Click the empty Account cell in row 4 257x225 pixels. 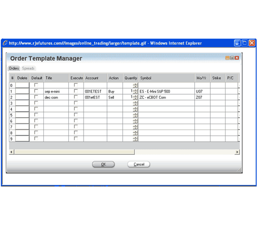[x=95, y=109]
